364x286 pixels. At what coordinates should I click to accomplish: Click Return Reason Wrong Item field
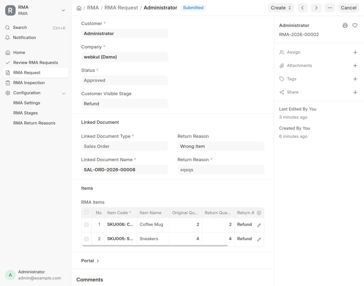pos(221,146)
